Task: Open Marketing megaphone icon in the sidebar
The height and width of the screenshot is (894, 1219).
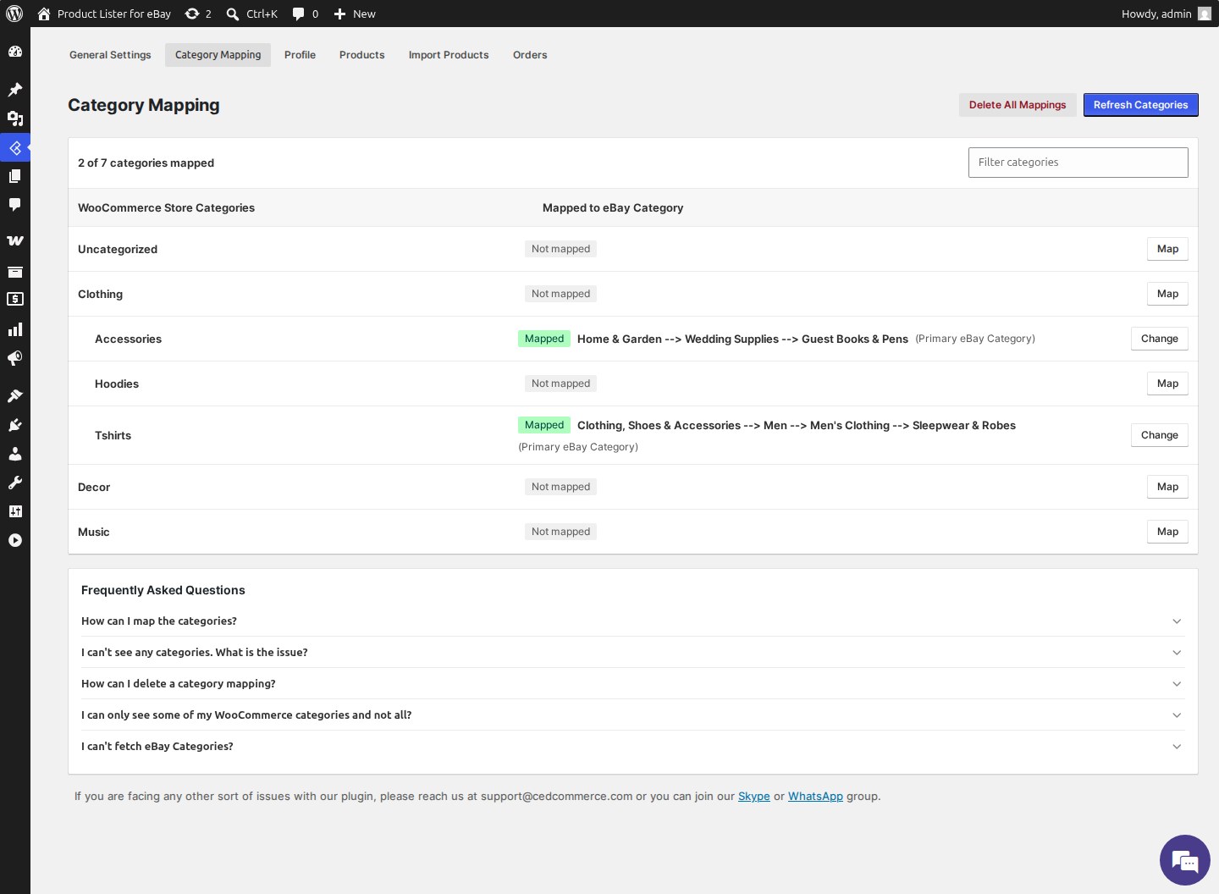Action: pyautogui.click(x=15, y=358)
